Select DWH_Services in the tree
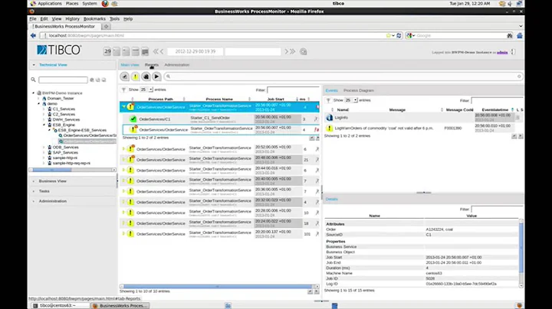 (66, 120)
